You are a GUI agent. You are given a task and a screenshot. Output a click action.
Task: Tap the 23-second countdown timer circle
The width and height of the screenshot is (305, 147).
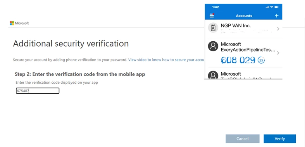coord(261,61)
